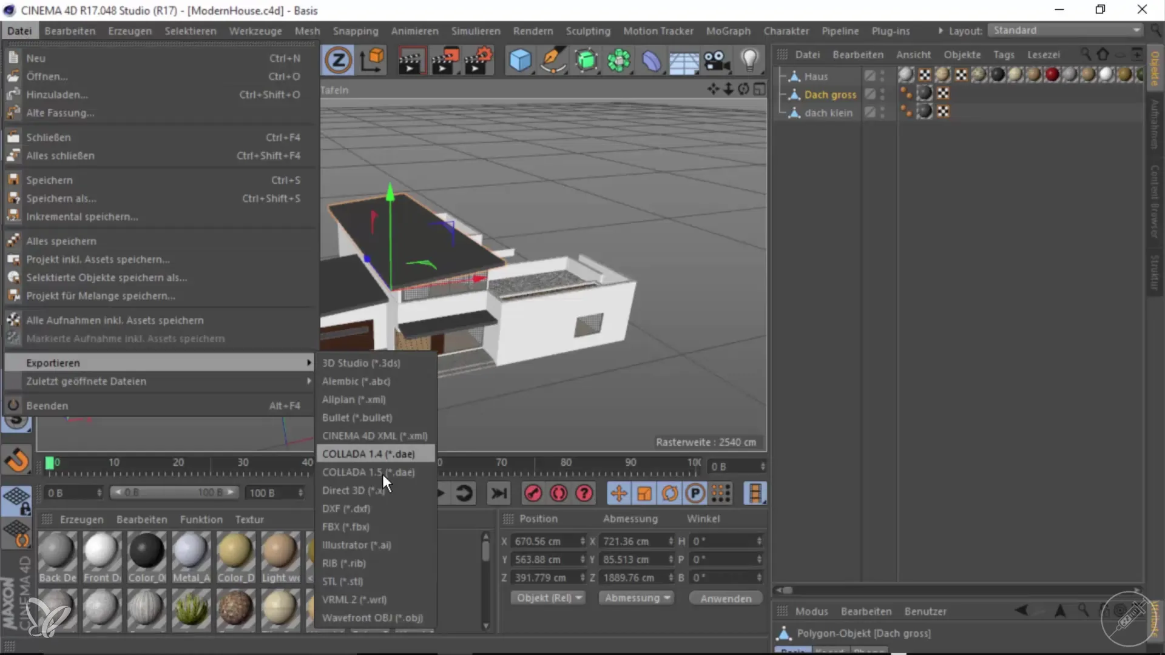Select the spline pen tool
Viewport: 1165px width, 655px height.
tap(553, 61)
